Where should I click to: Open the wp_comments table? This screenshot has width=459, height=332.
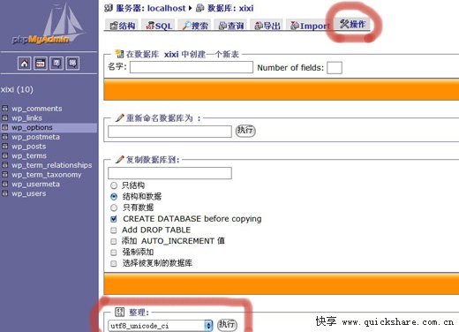click(37, 109)
